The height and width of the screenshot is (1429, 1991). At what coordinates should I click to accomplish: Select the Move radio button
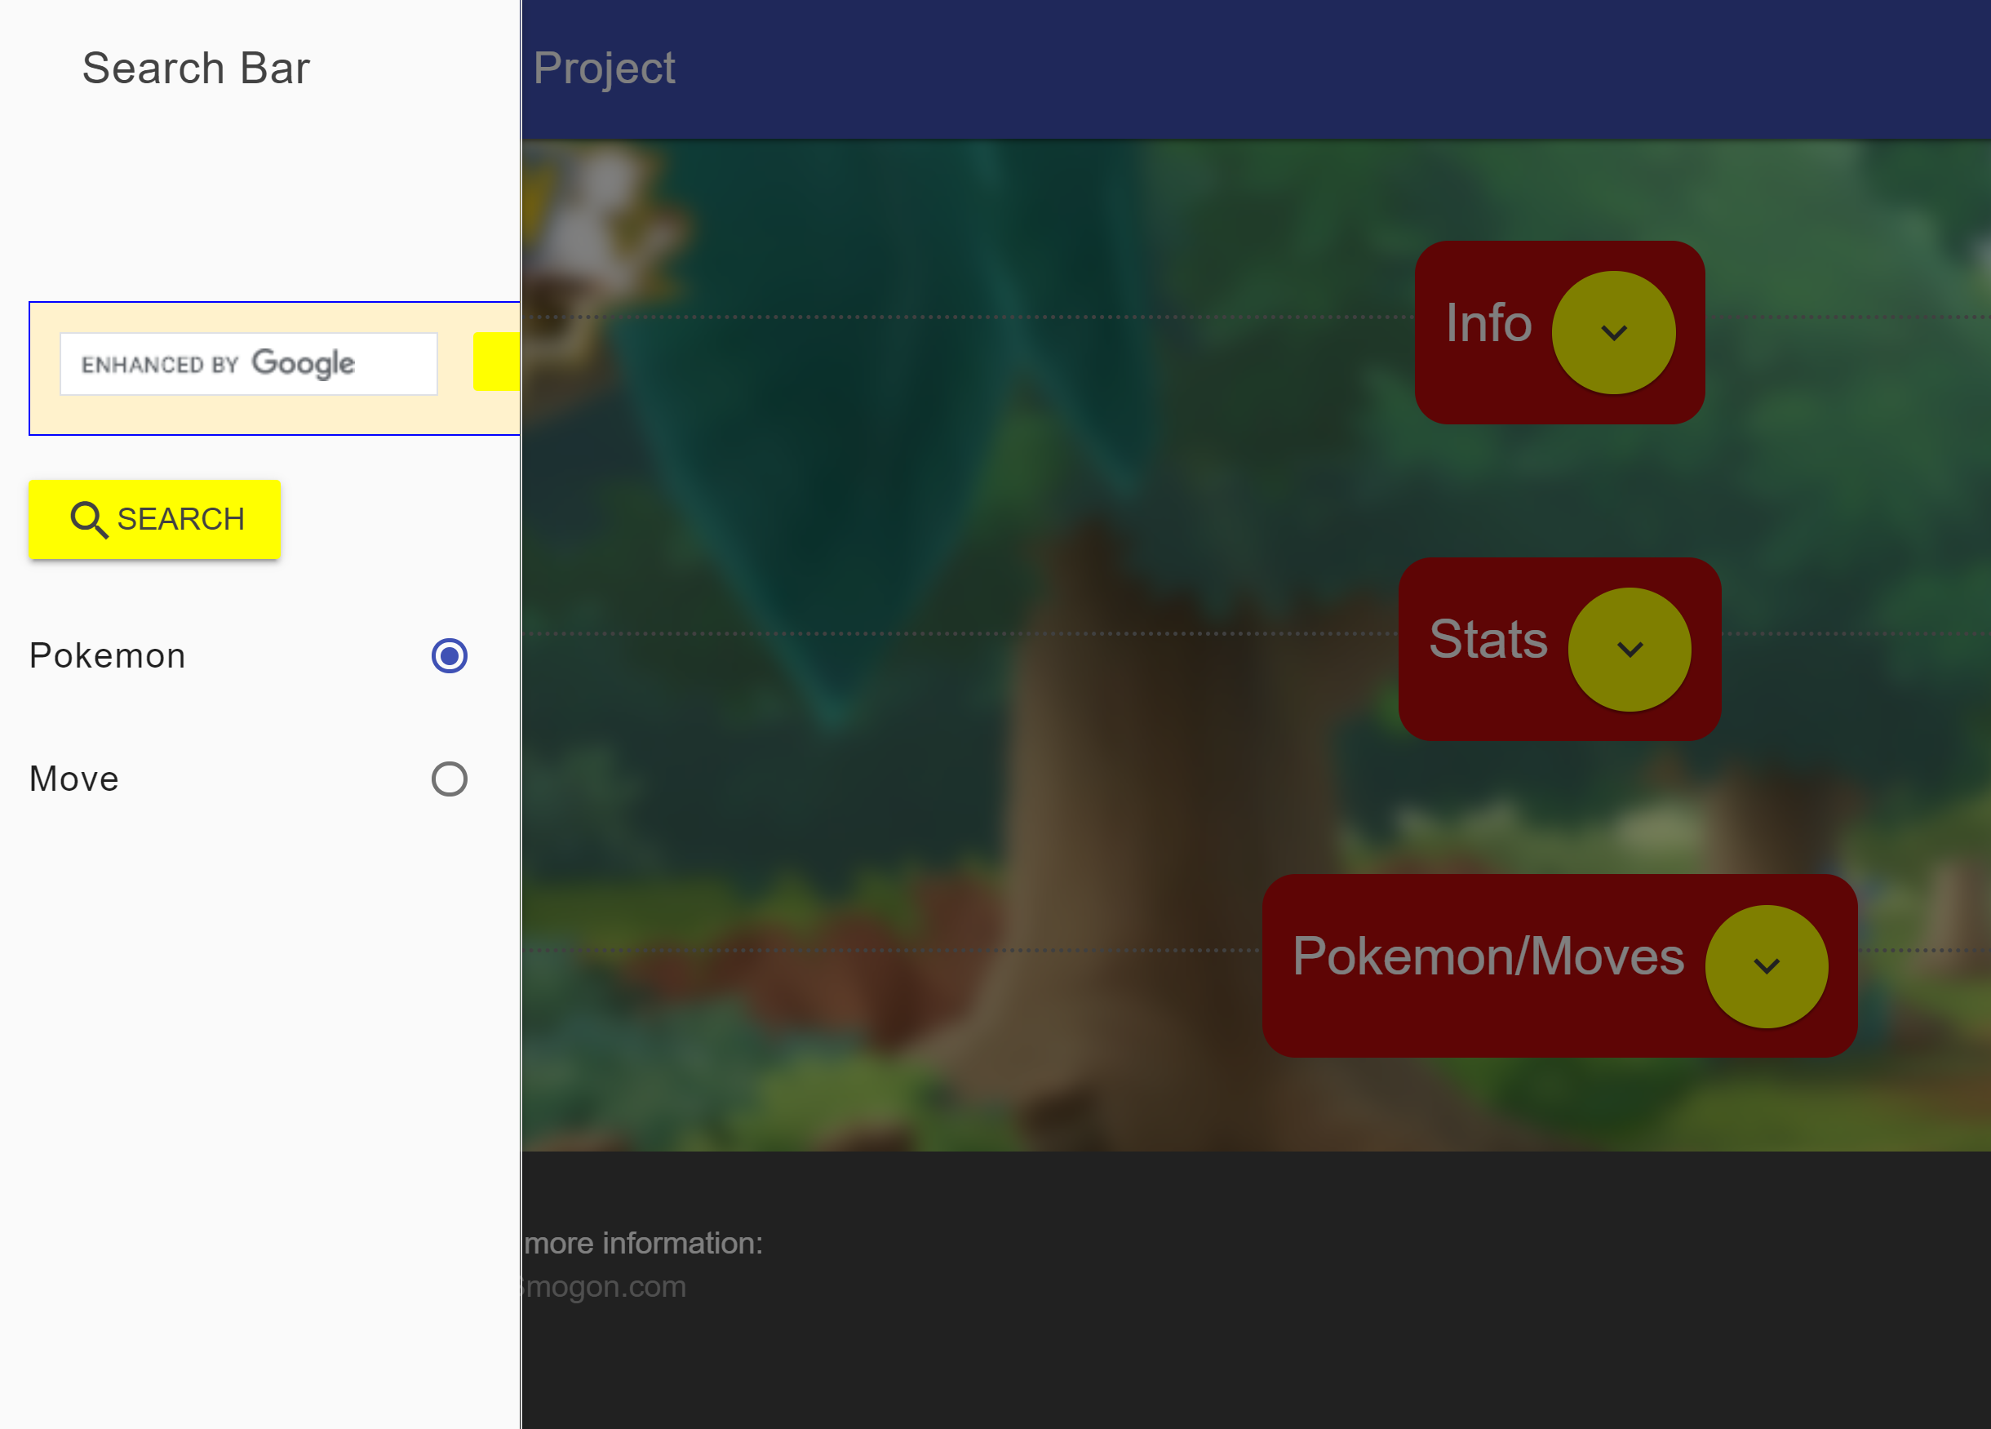tap(450, 779)
